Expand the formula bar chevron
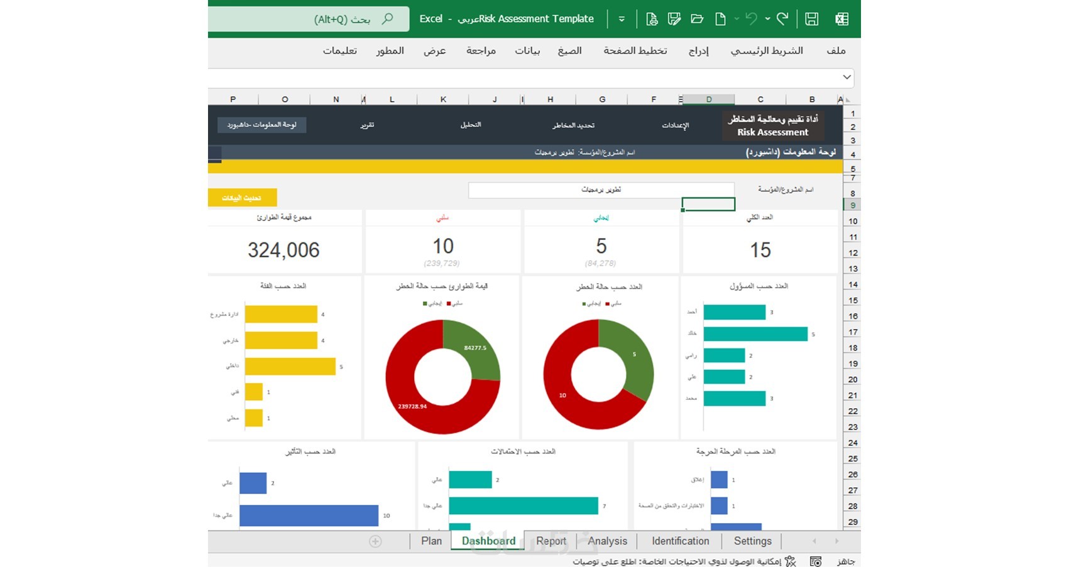Viewport: 1069px width, 567px height. [x=847, y=77]
